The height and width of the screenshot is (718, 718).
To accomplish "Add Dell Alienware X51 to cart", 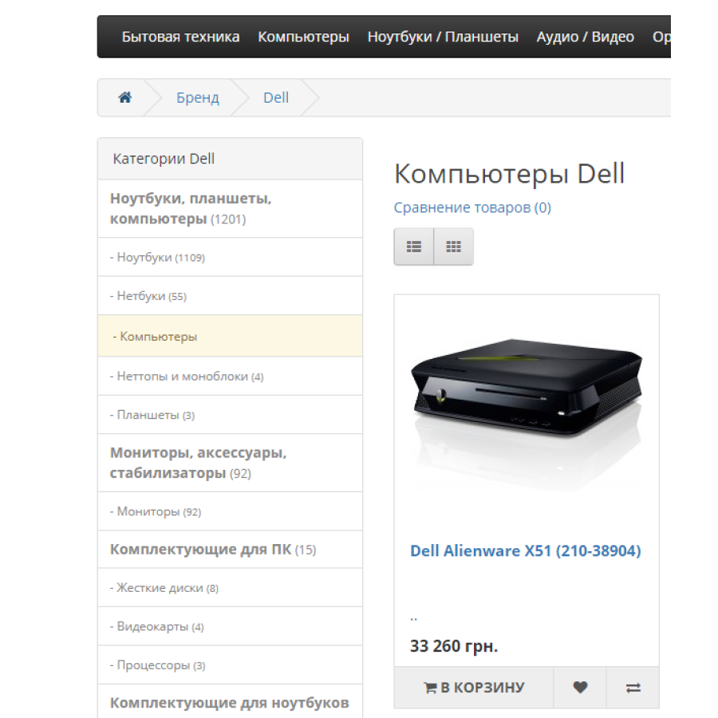I will pos(474,688).
